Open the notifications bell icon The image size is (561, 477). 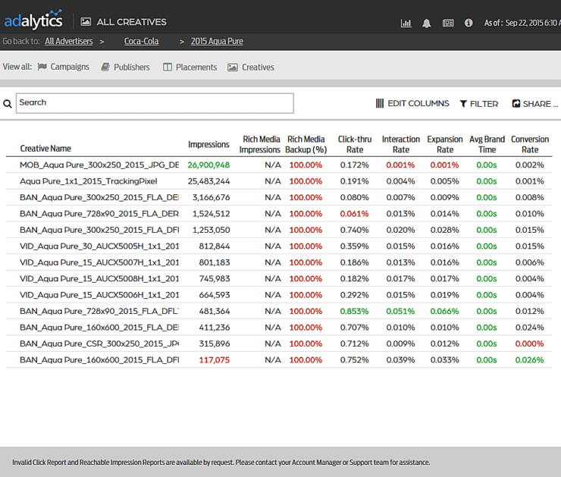point(426,23)
